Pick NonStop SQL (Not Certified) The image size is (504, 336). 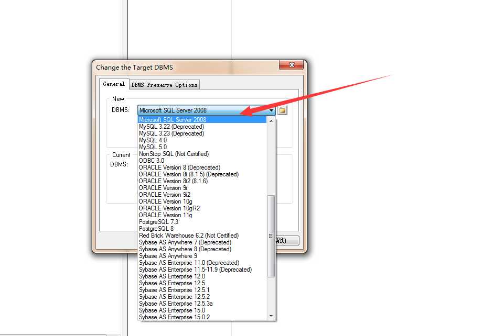(202, 154)
